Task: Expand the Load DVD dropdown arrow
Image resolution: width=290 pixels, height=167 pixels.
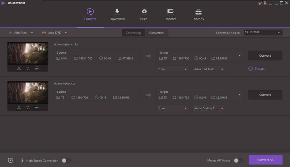Action: click(x=66, y=33)
